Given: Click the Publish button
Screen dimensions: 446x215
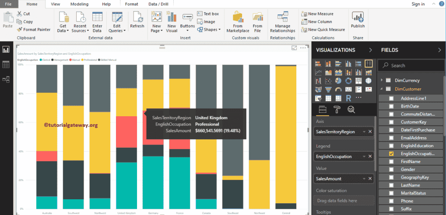Looking at the screenshot, I should 358,20.
